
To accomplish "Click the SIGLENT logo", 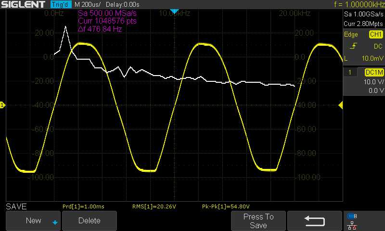I will pyautogui.click(x=24, y=4).
